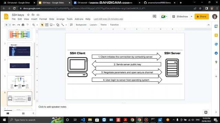Open the line type dropdown arrow
This screenshot has height=123, width=220.
pos(66,25)
